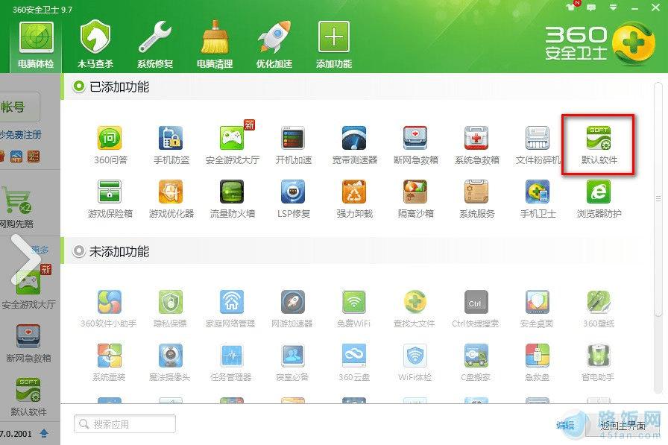Open 系统修复 tab
Viewport: 668px width, 445px height.
154,45
